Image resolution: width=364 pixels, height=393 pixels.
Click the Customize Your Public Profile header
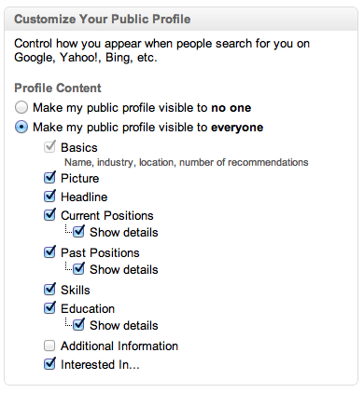point(103,19)
